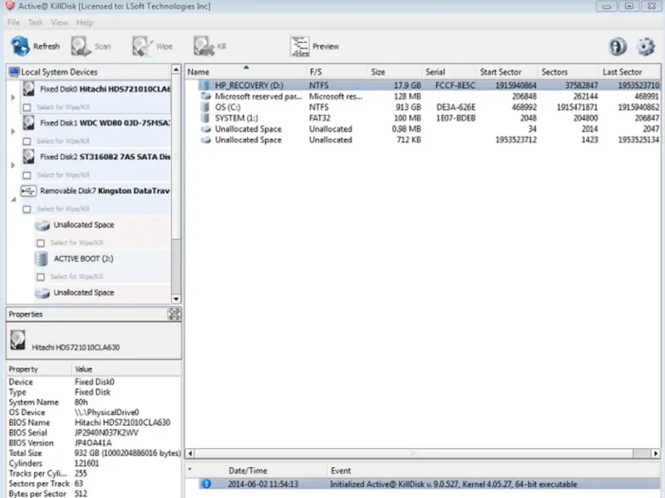Tick Select for Wipe/Kill under ACTIVE BOOT (J:)
The height and width of the screenshot is (498, 665).
tap(41, 276)
